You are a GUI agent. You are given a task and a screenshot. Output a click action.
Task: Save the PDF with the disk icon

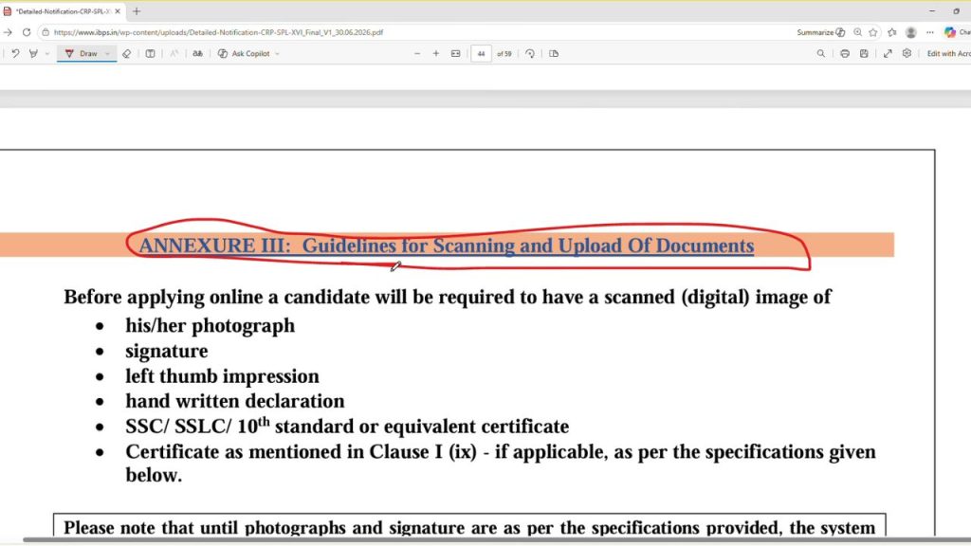(864, 54)
